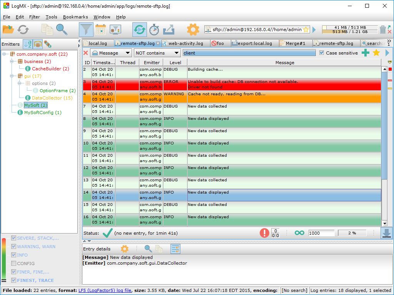This screenshot has width=394, height=295.
Task: Select the DataCollector (15) emitter
Action: pyautogui.click(x=52, y=98)
